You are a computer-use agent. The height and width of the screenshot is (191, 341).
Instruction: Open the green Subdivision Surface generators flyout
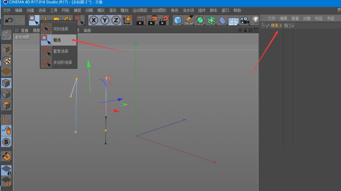200,20
